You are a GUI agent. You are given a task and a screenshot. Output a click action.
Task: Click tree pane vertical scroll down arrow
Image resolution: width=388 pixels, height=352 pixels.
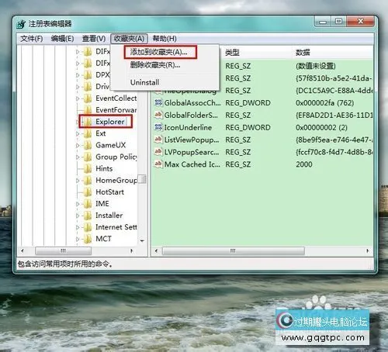tap(142, 241)
